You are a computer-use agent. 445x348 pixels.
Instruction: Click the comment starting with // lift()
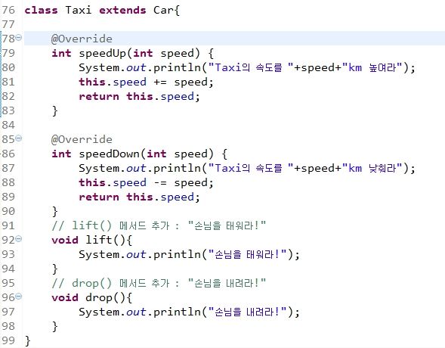[x=159, y=225]
